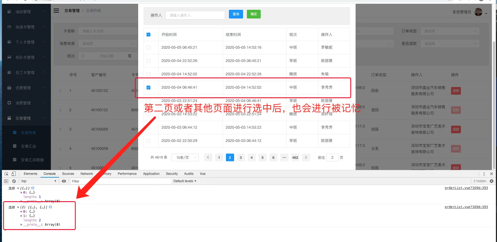This screenshot has height=242, width=497.
Task: Click the 车队卡管理 car icon
Action: (x=9, y=57)
